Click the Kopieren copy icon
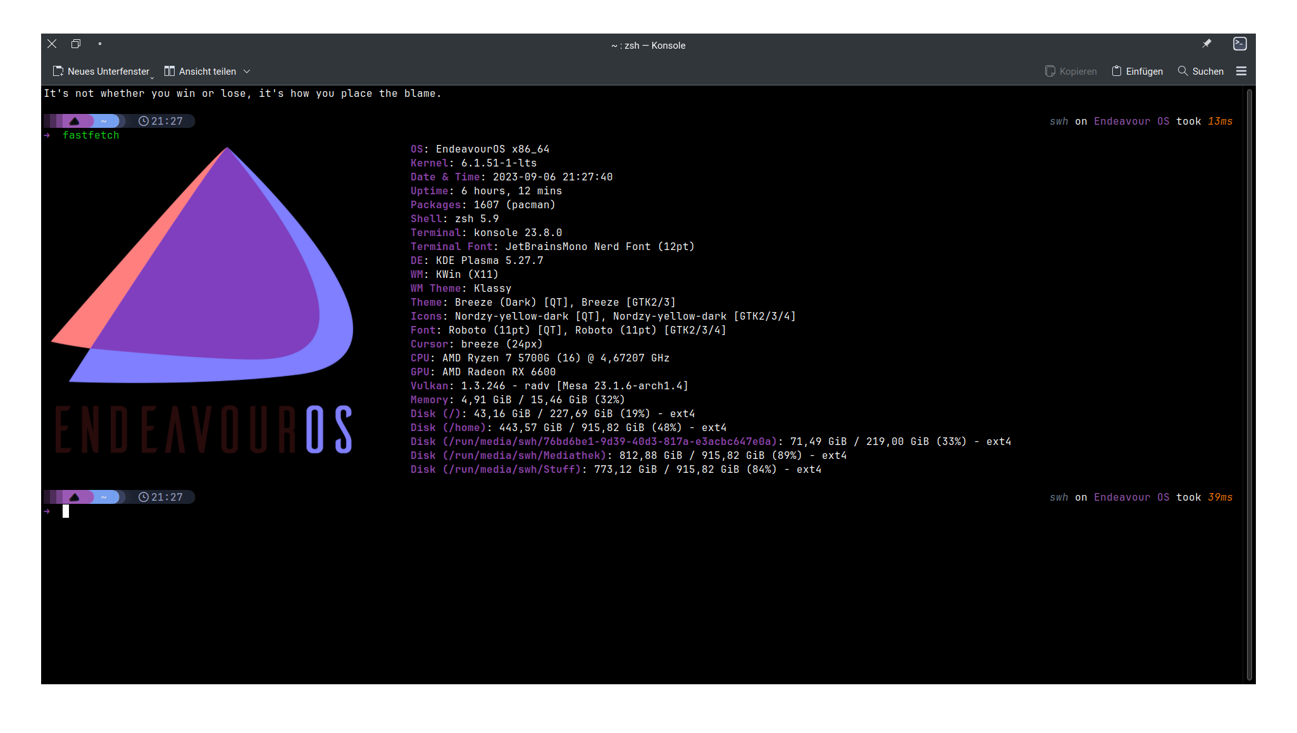 coord(1050,71)
